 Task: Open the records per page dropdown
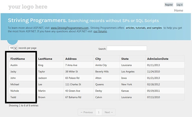tap(13, 48)
